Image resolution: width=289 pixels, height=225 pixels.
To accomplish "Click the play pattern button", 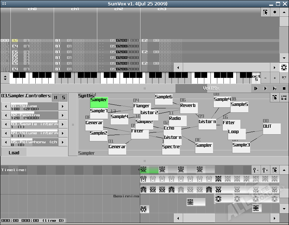I will (275, 88).
